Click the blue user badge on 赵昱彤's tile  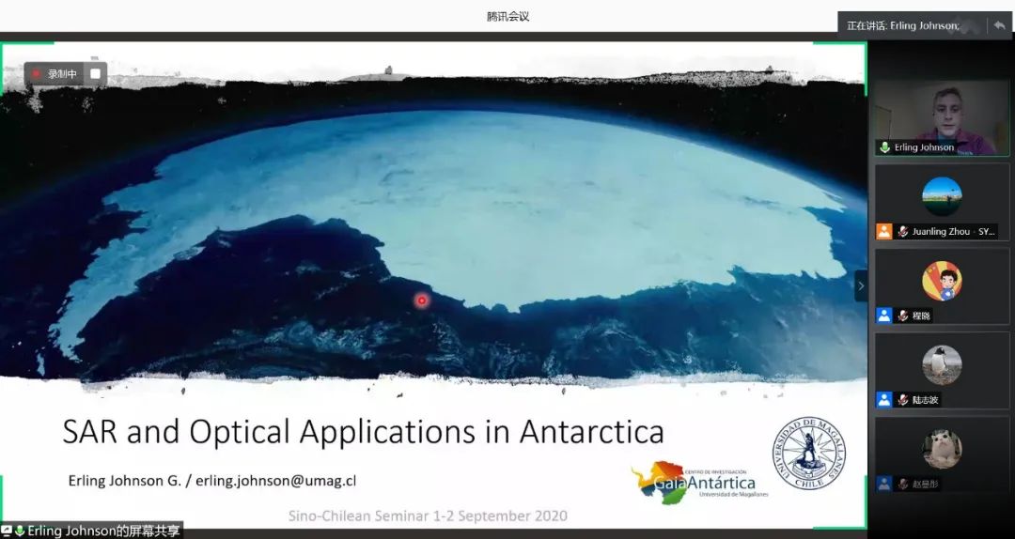coord(883,484)
